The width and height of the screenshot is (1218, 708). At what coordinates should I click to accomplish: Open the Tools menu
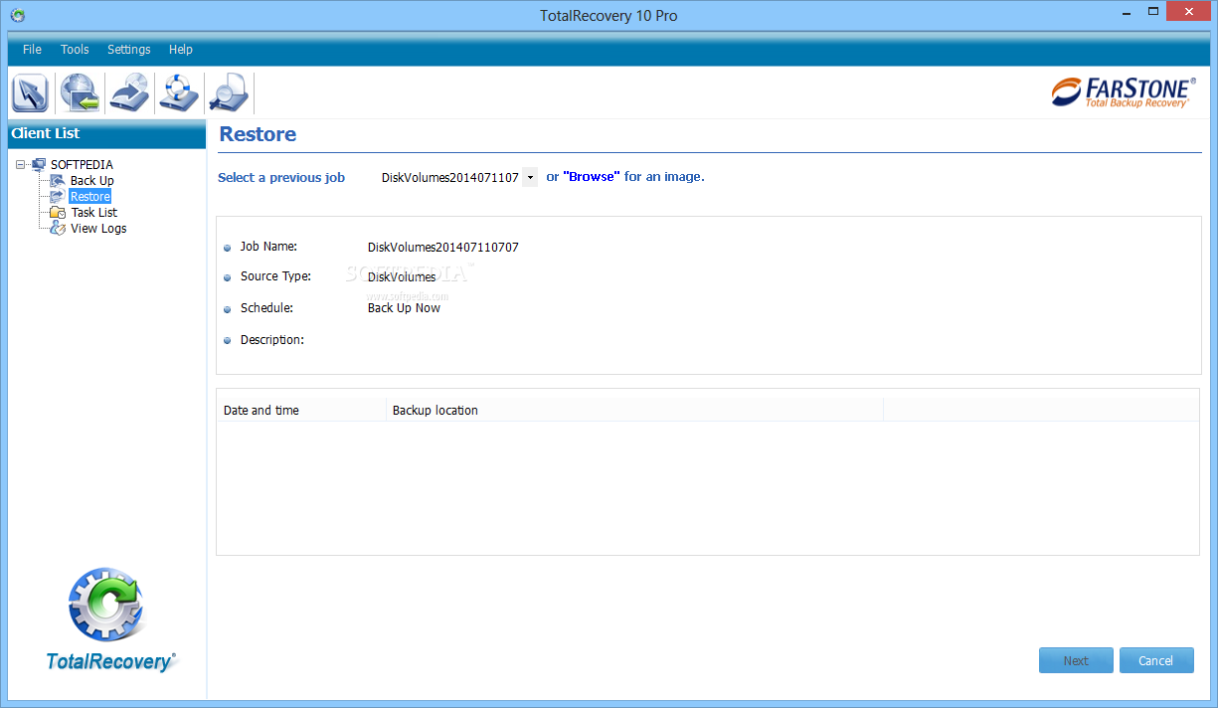[75, 49]
